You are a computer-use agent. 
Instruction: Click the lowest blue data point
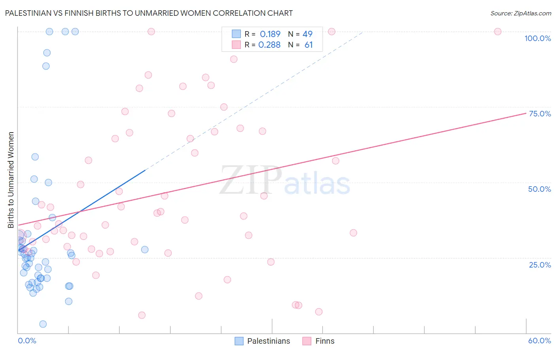point(43,324)
